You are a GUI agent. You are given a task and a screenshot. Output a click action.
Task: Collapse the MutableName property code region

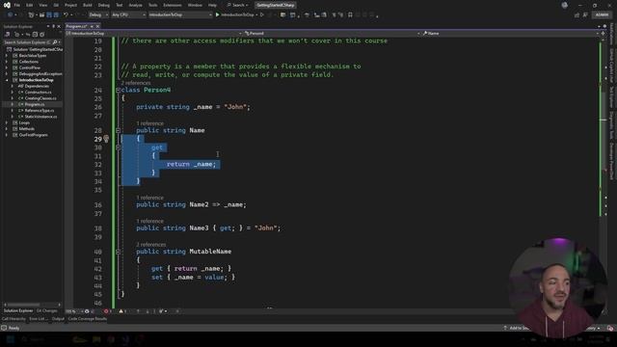tap(118, 252)
